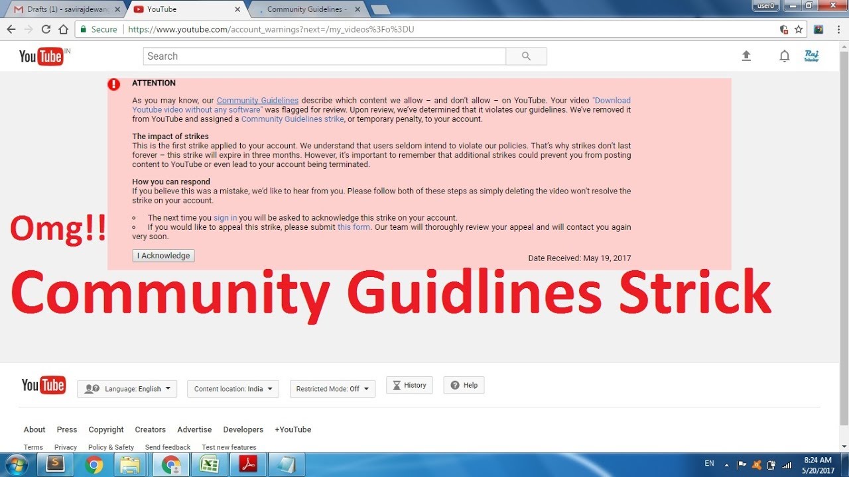The width and height of the screenshot is (849, 477).
Task: Click the Action Center flag tray icon
Action: pos(742,465)
